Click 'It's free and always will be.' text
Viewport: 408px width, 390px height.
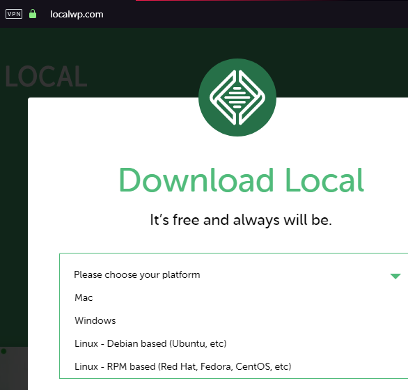[241, 220]
